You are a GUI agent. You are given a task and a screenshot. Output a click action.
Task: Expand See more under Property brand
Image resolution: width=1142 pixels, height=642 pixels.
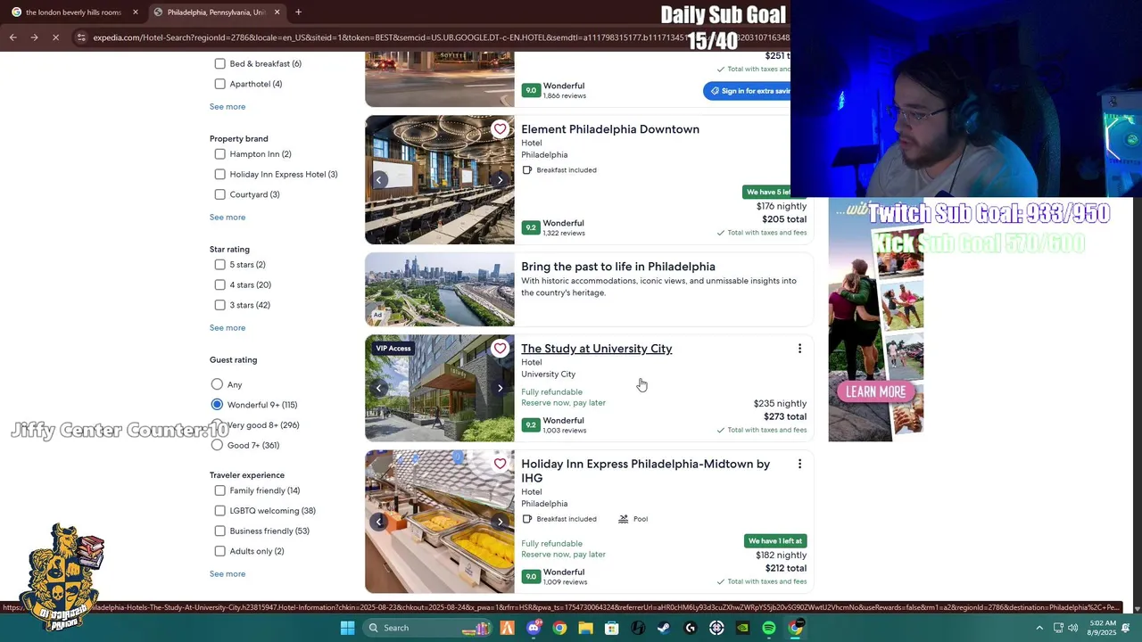coord(228,218)
